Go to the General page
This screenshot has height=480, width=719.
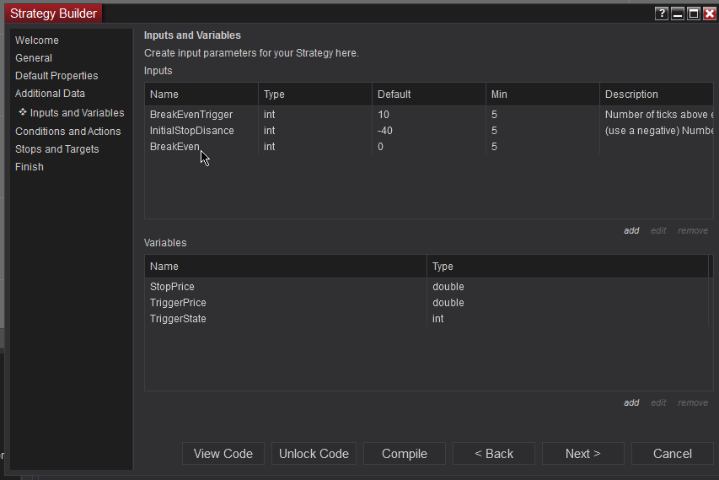34,58
